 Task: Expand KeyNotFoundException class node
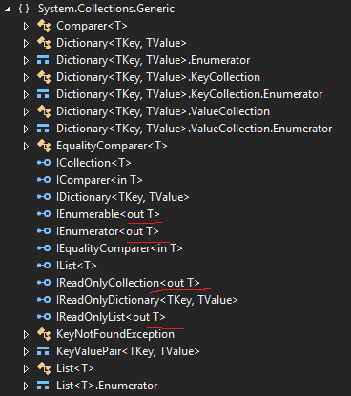26,334
